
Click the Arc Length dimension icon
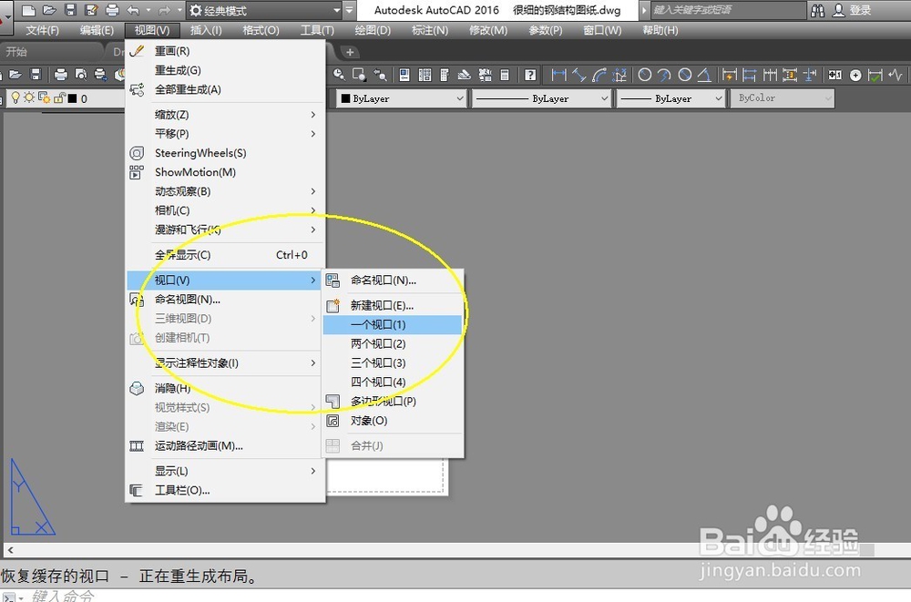pyautogui.click(x=599, y=75)
